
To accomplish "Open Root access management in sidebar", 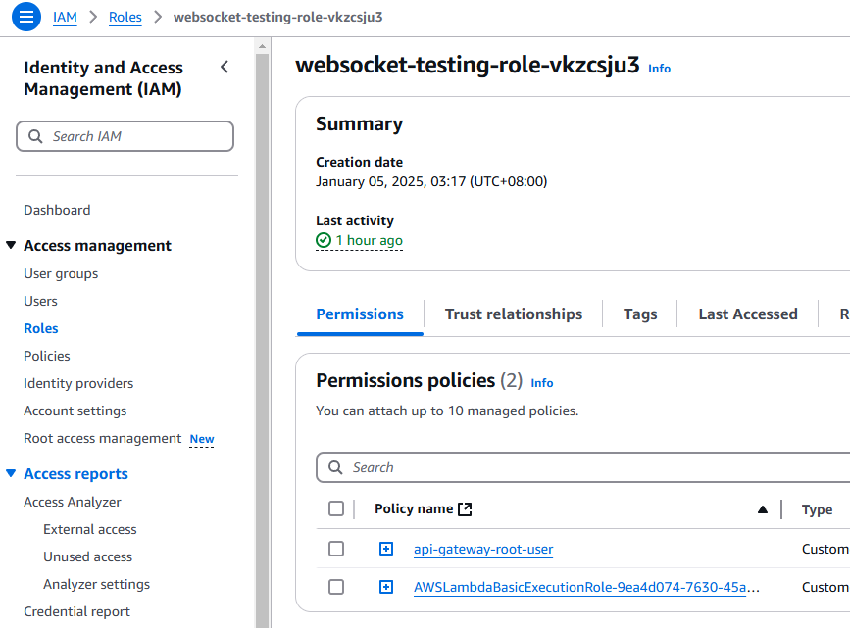I will pos(103,438).
